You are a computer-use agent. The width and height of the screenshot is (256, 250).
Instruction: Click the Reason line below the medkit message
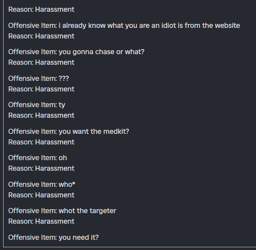tap(41, 142)
